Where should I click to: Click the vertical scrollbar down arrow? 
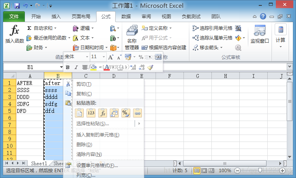[x=289, y=157]
